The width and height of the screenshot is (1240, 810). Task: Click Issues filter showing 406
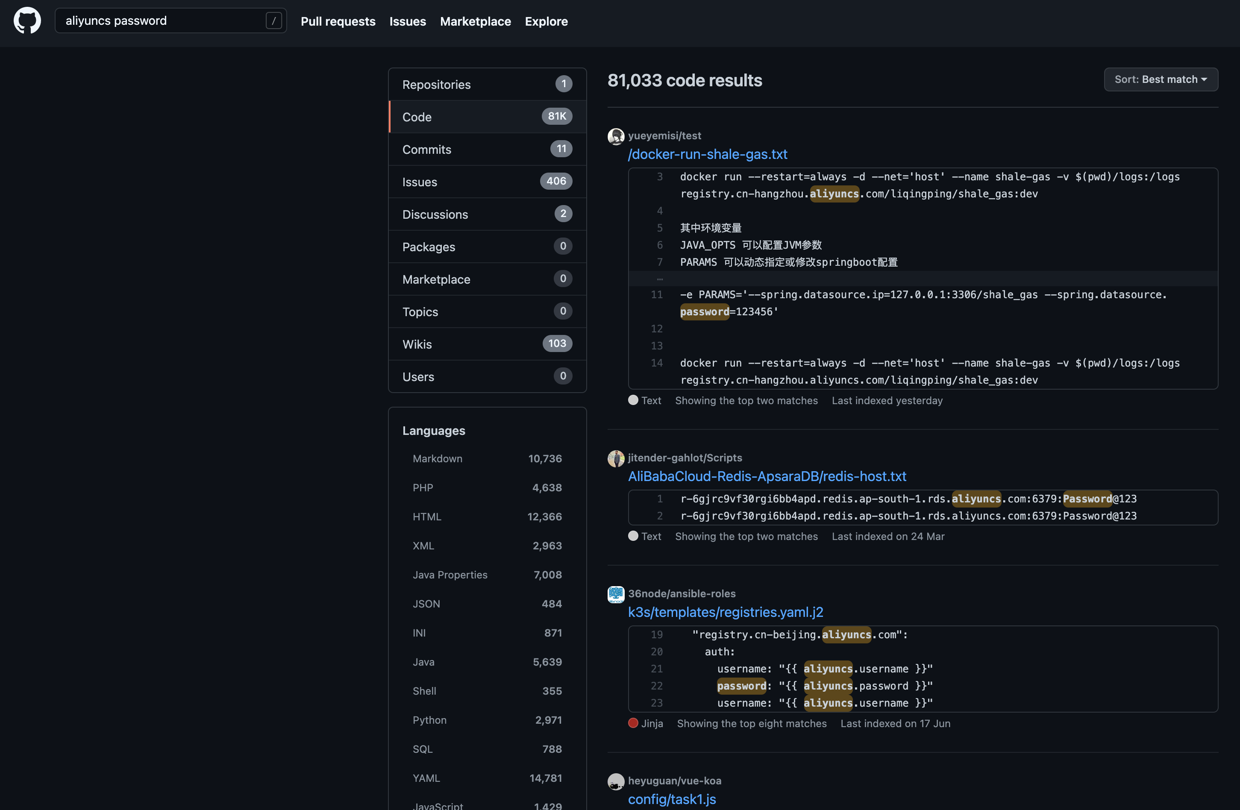click(x=487, y=182)
